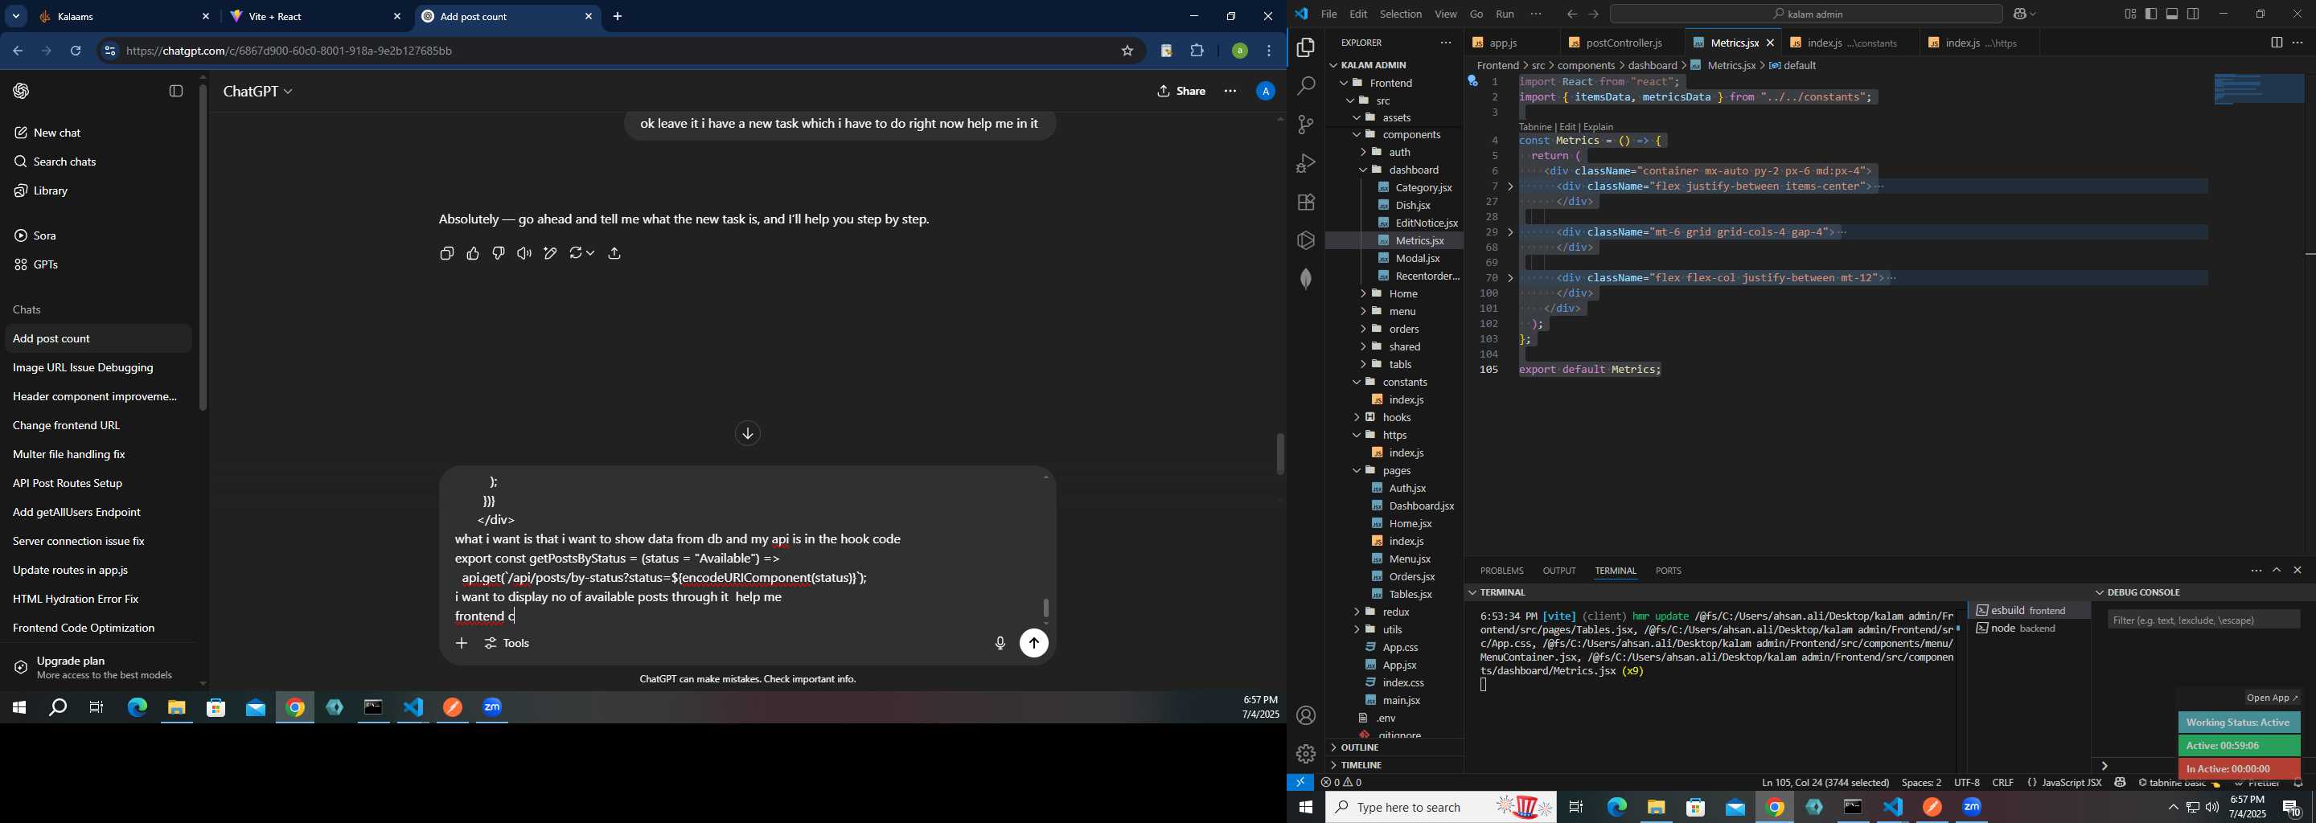Open MongoDB leaf icon in activity bar
This screenshot has height=823, width=2316.
1305,279
